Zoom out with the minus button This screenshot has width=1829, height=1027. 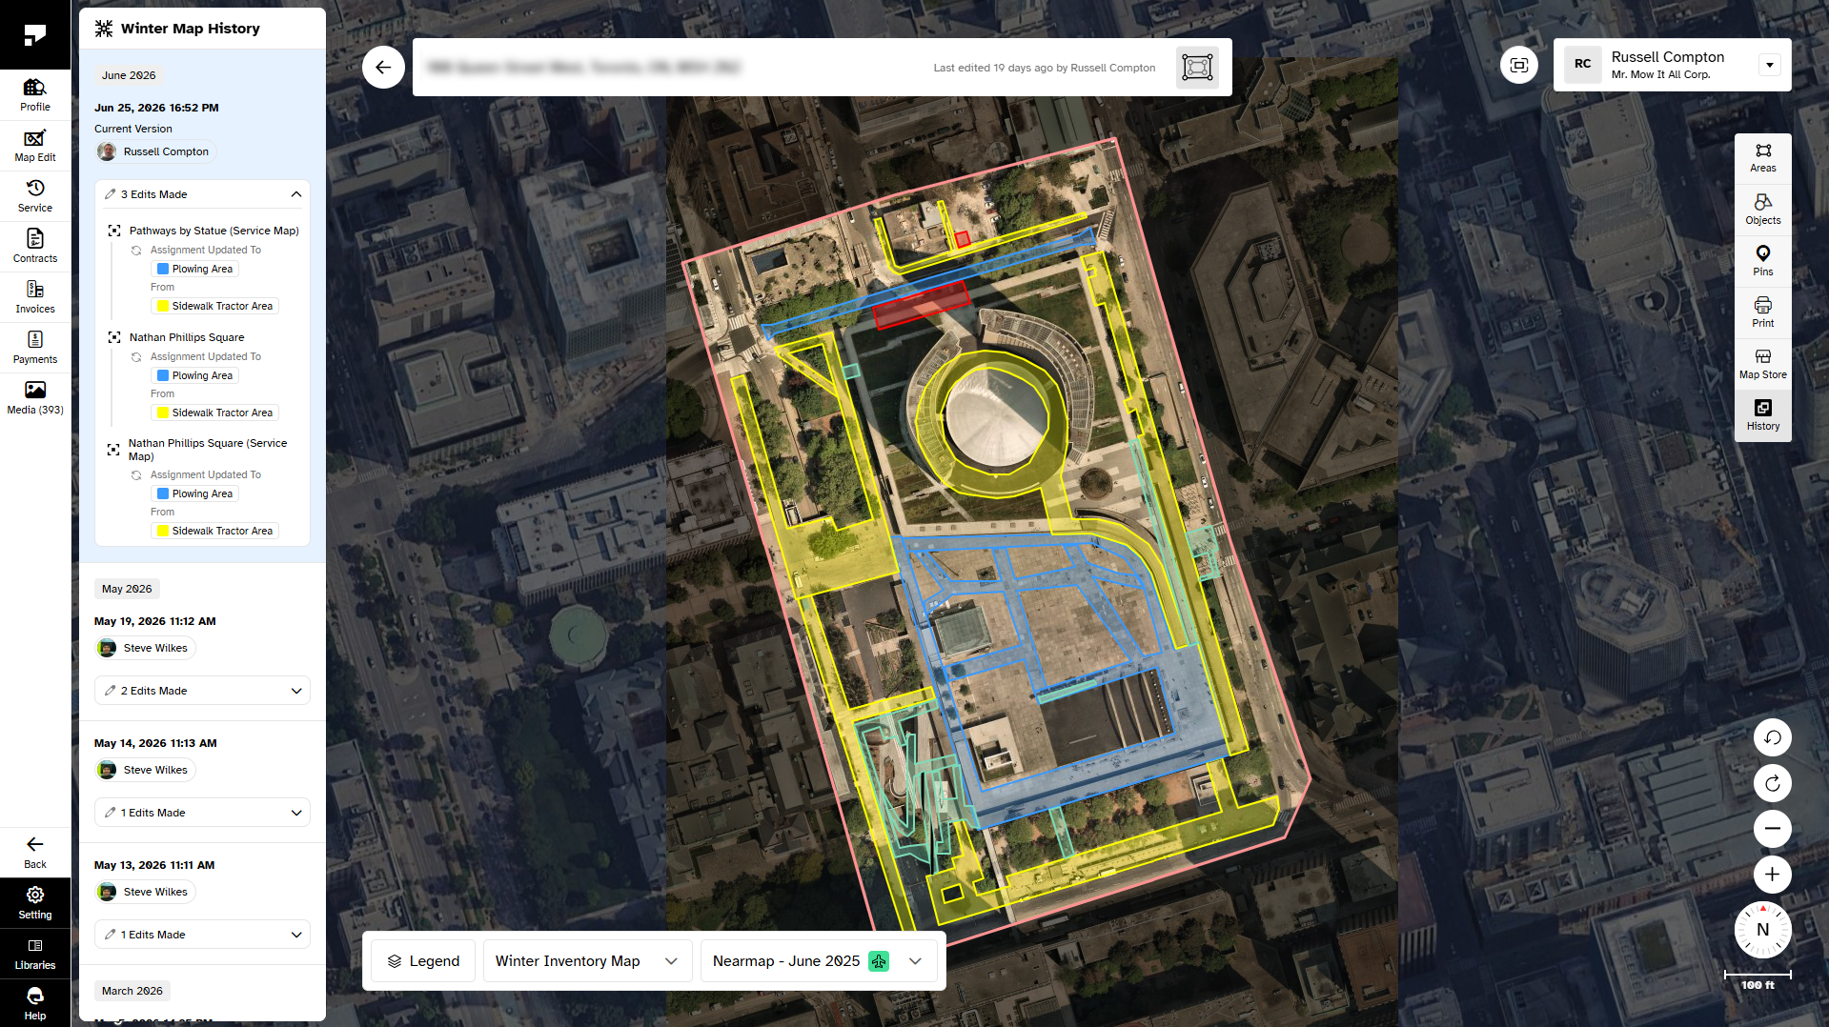click(1772, 829)
